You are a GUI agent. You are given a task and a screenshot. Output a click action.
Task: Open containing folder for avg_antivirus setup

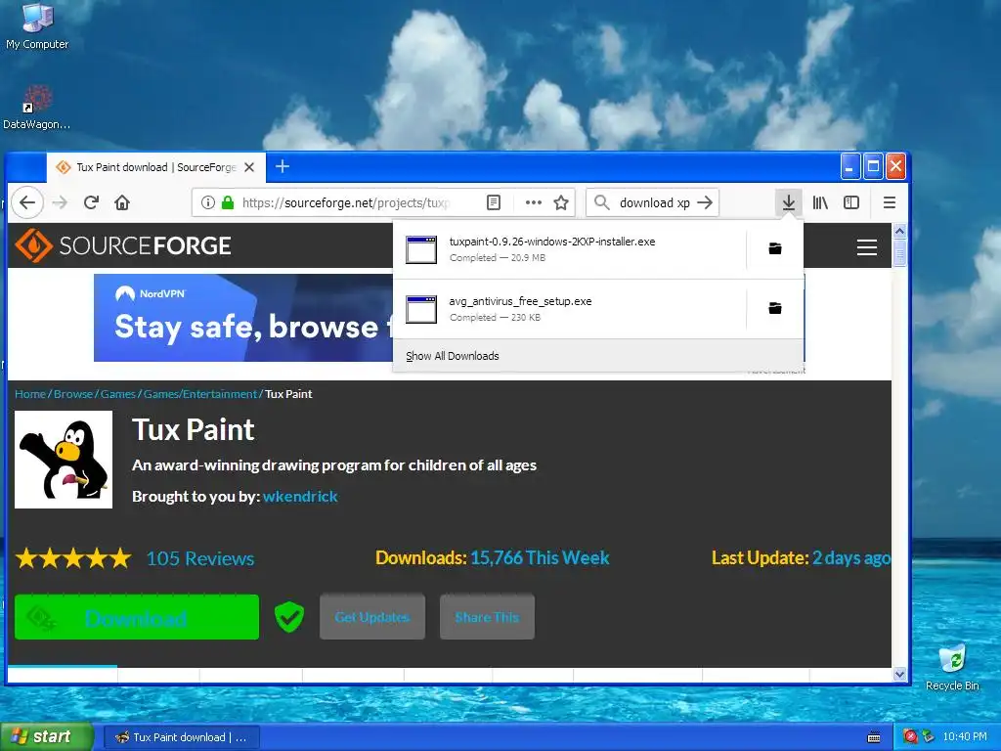coord(775,308)
